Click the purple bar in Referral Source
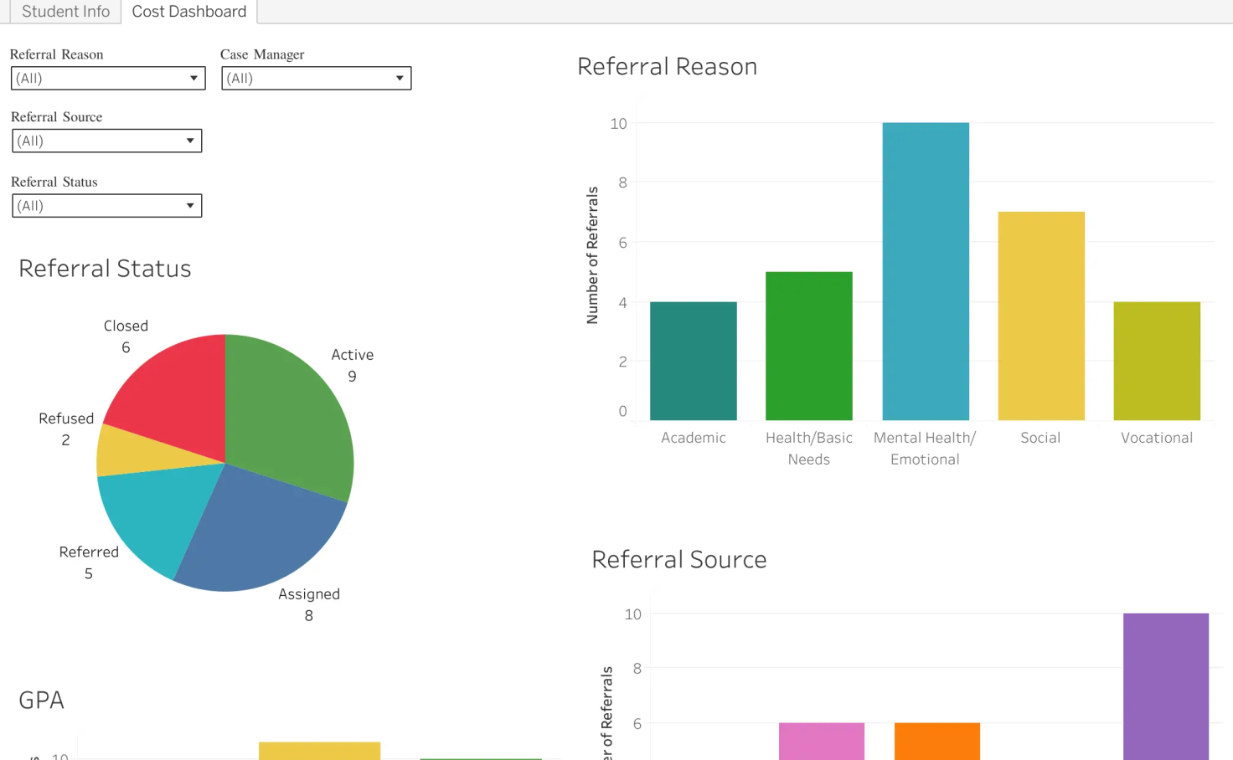The height and width of the screenshot is (760, 1233). click(x=1166, y=686)
